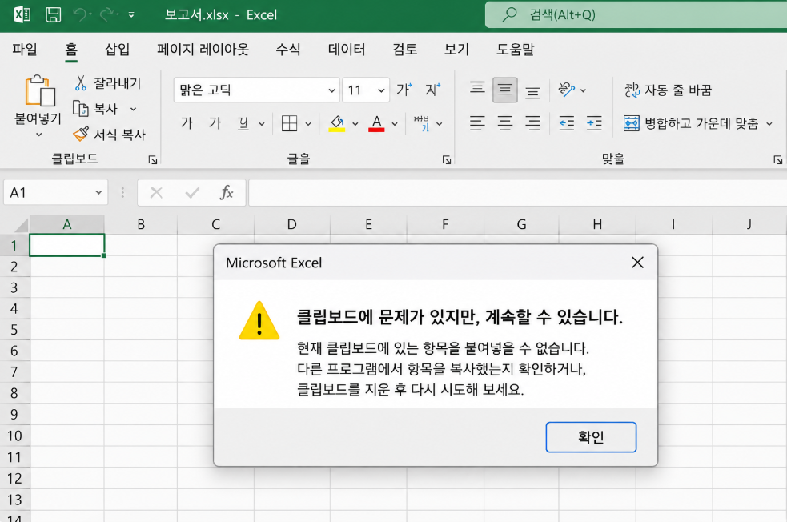The image size is (787, 522).
Task: Open the 페이지 레이아웃 tab
Action: 203,49
